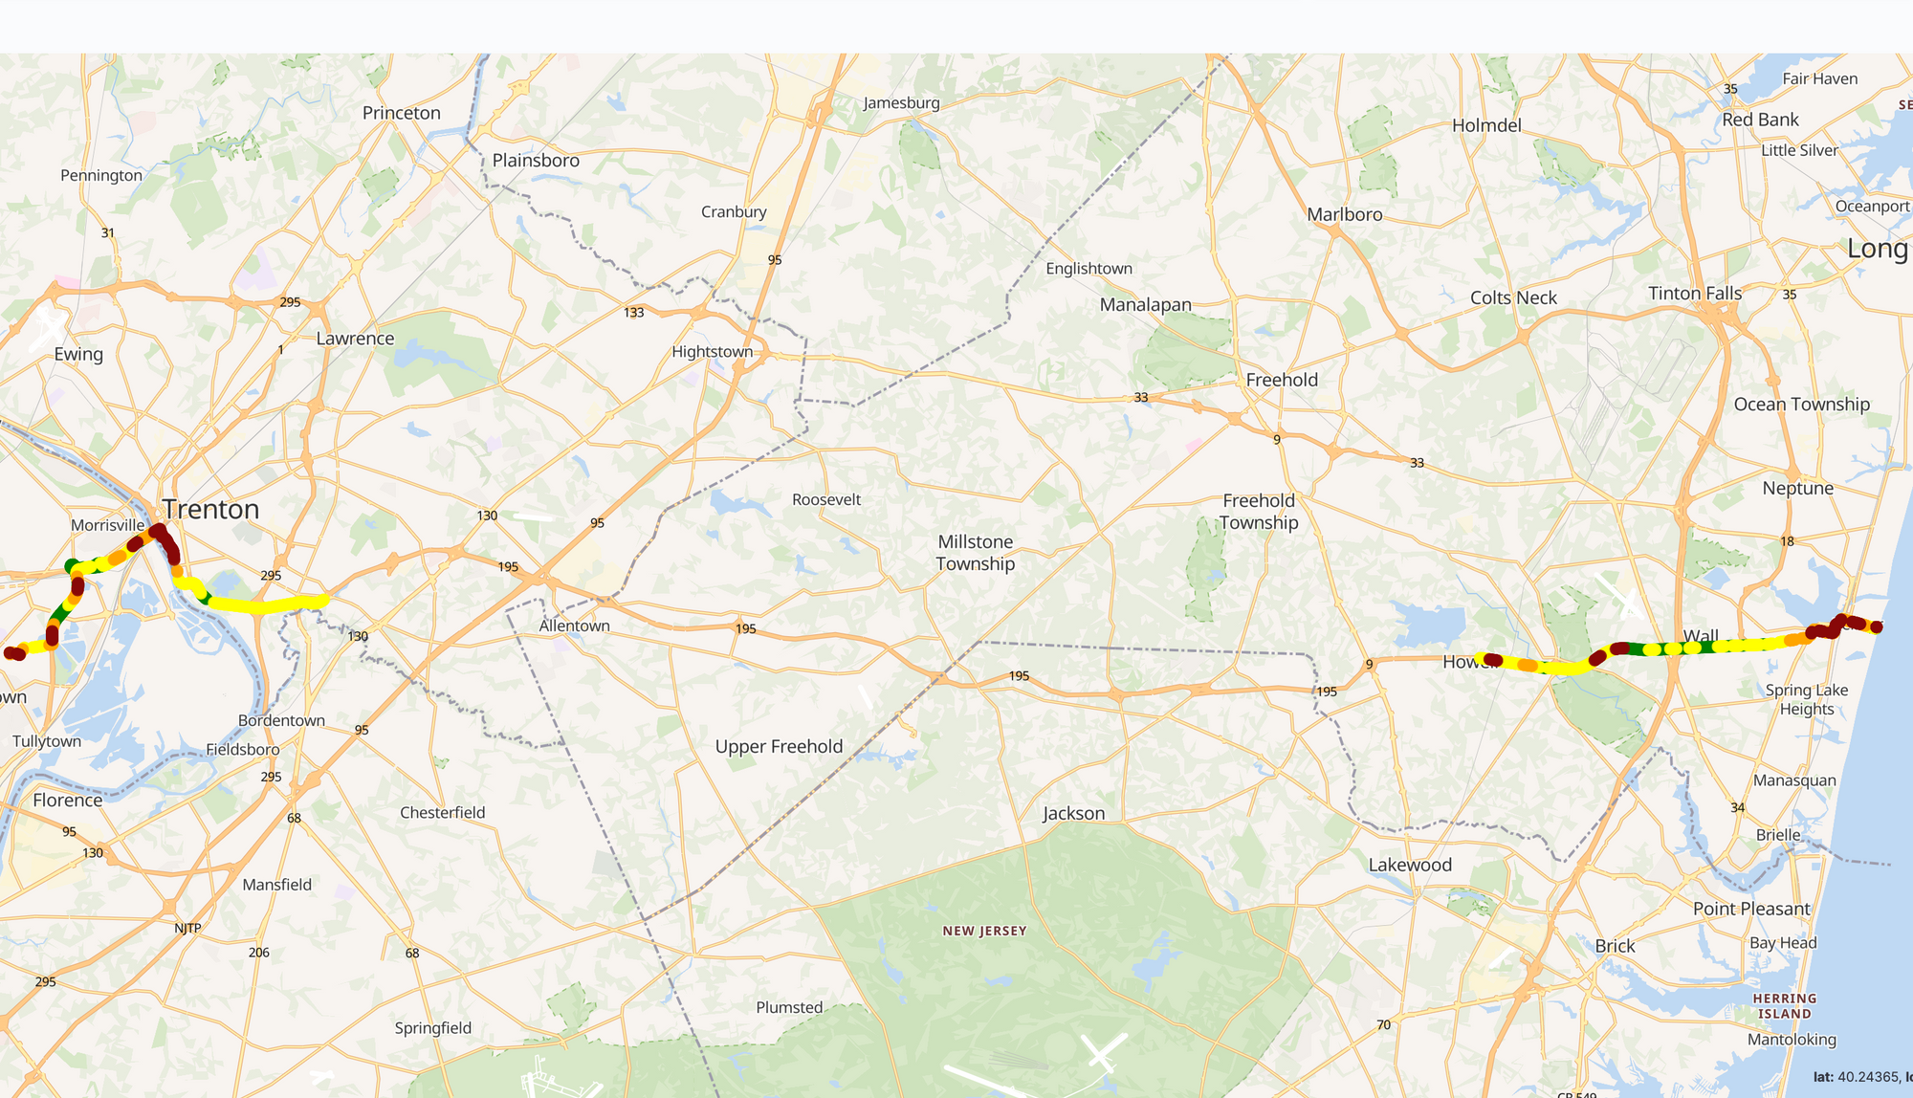
Task: Click the NJTP turnpike label
Action: [x=187, y=929]
